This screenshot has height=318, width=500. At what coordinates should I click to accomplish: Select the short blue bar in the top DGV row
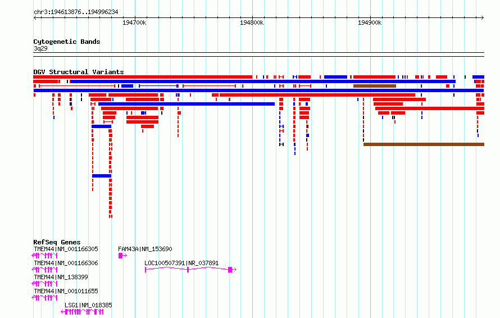(x=335, y=77)
